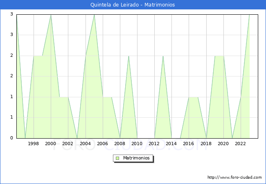Select the 2004 x-axis year label

coord(86,144)
